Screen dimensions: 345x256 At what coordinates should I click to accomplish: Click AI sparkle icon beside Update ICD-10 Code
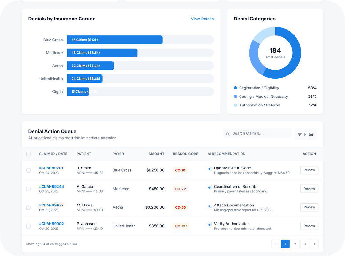[x=210, y=169]
